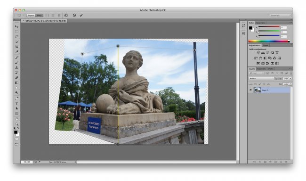Viewport: 306px width, 181px height.
Task: Click the red value input field
Action: pos(284,27)
